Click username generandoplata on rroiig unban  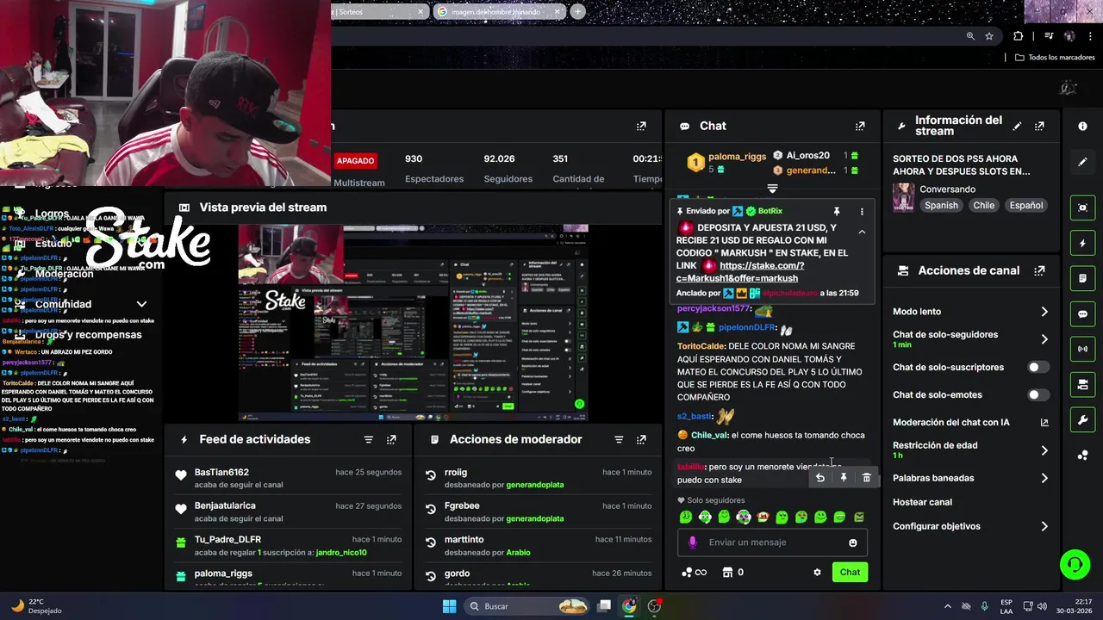[x=534, y=485]
